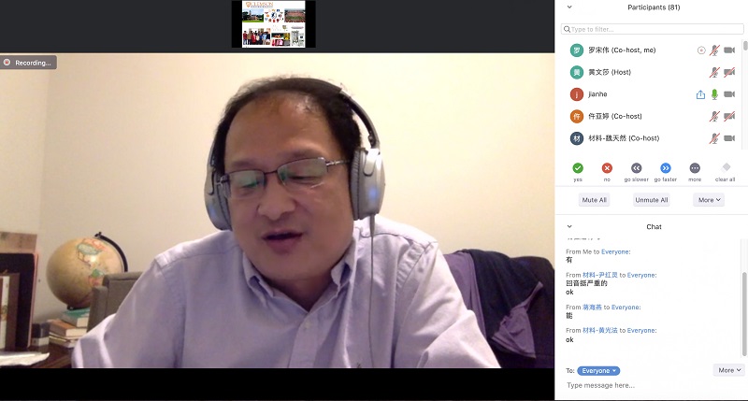This screenshot has width=748, height=401.
Task: Click the sender name 材料-尹红灵 in chat
Action: (x=600, y=275)
